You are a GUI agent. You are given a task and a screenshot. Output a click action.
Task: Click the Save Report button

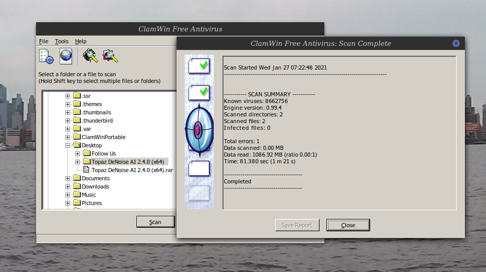click(297, 225)
